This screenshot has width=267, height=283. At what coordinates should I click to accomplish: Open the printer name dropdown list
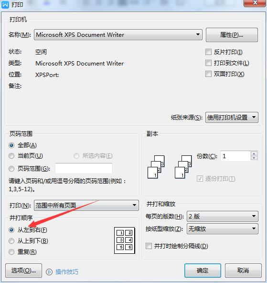[118, 34]
